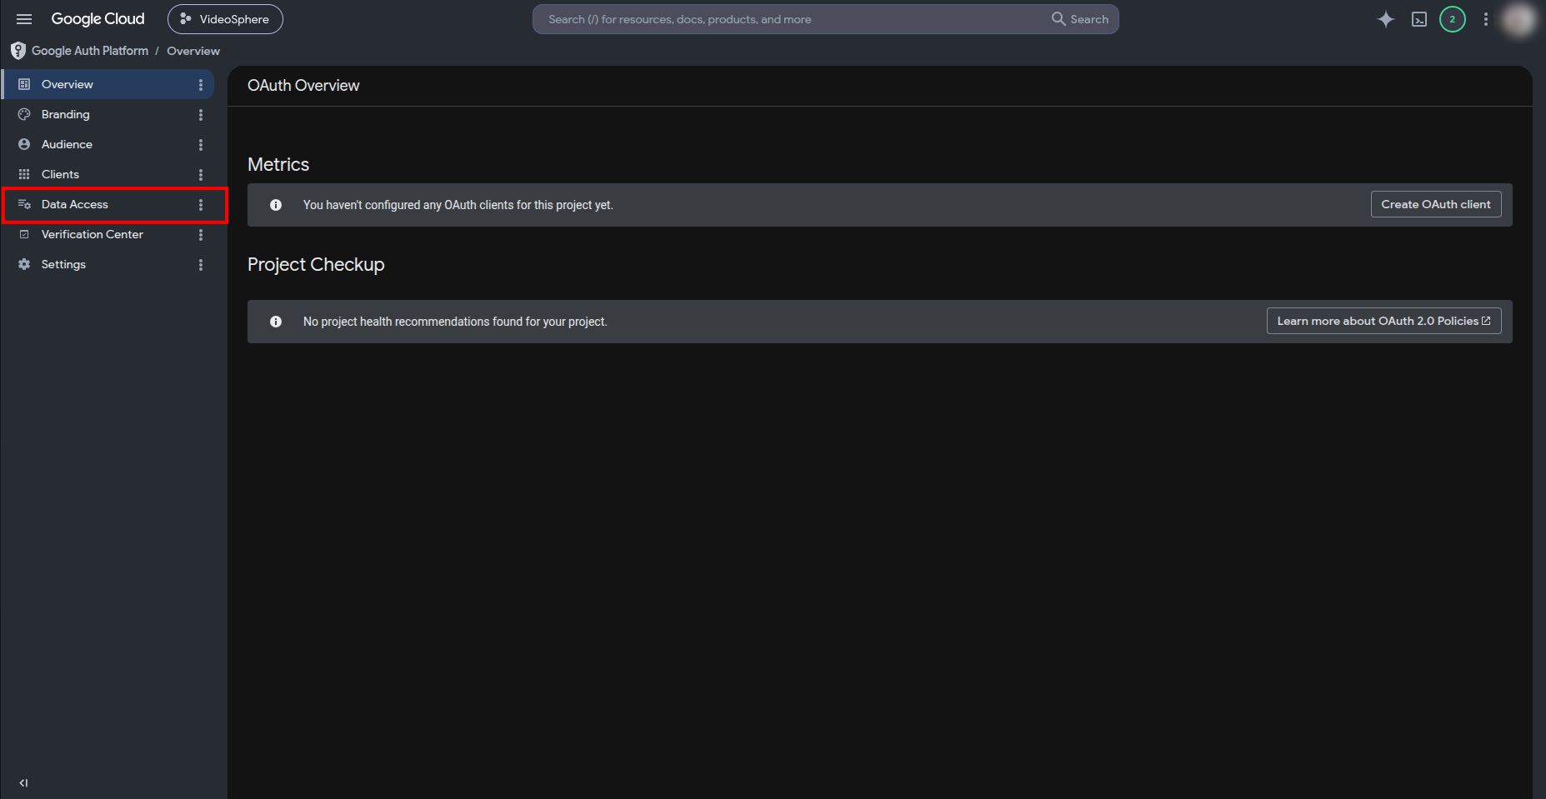The width and height of the screenshot is (1546, 799).
Task: Open more options for Branding item
Action: [201, 115]
